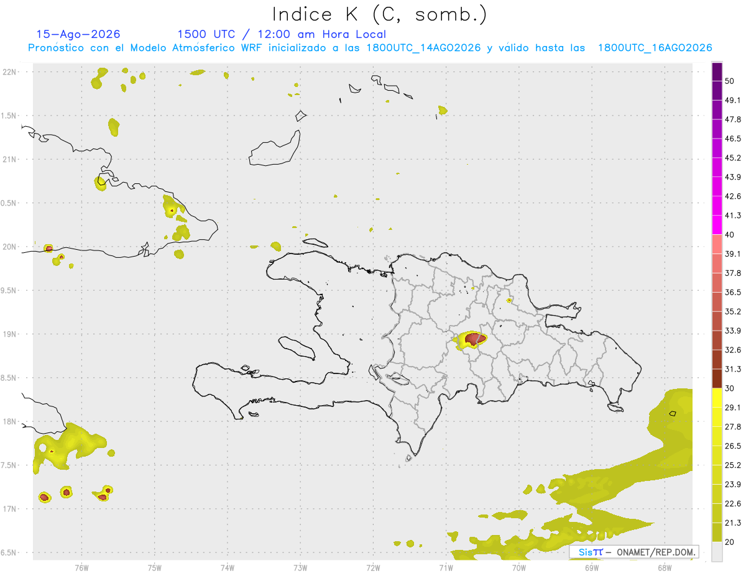Image resolution: width=746 pixels, height=576 pixels.
Task: Pick the bright yellow swatch between 29.1 and 30
Action: (x=717, y=398)
